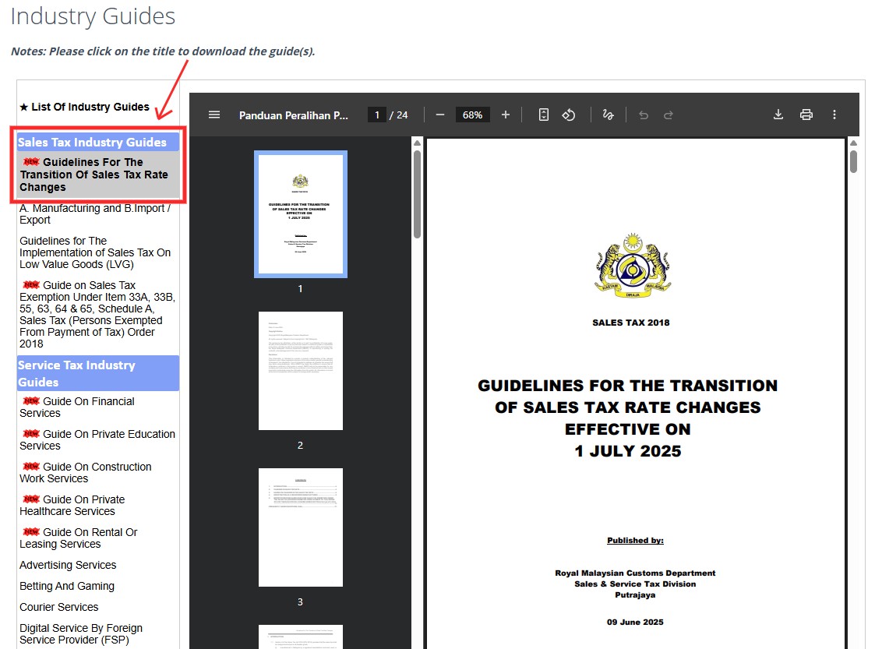875x649 pixels.
Task: Click the undo arrow in PDF toolbar
Action: tap(644, 115)
